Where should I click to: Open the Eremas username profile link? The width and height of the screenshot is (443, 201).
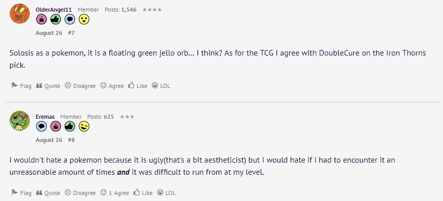pos(45,117)
